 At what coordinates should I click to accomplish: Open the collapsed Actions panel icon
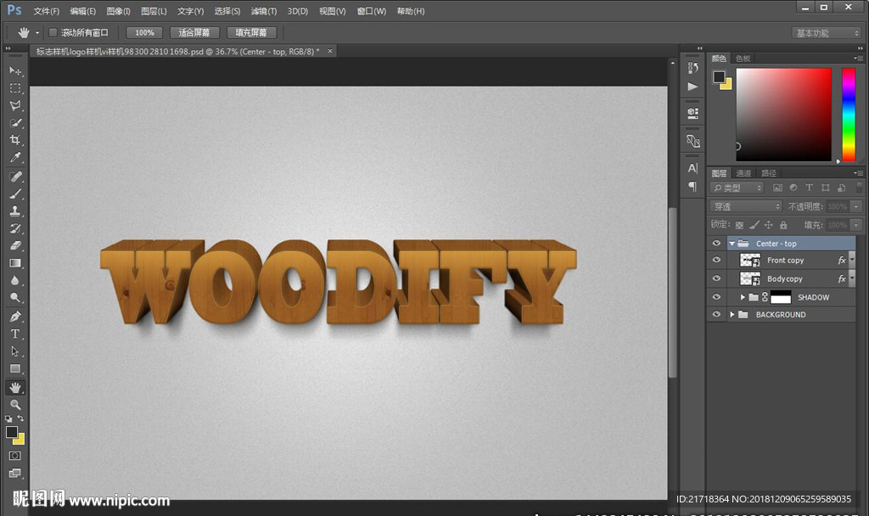pyautogui.click(x=692, y=87)
